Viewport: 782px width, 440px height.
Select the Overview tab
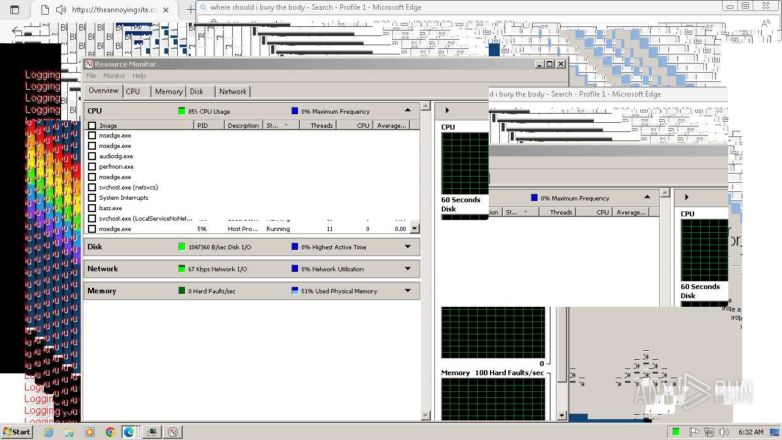point(103,90)
